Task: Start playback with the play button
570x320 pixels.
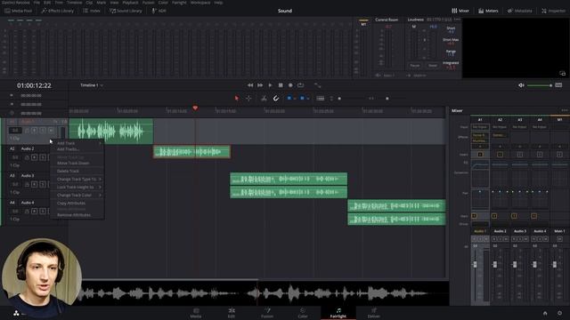Action: point(270,85)
